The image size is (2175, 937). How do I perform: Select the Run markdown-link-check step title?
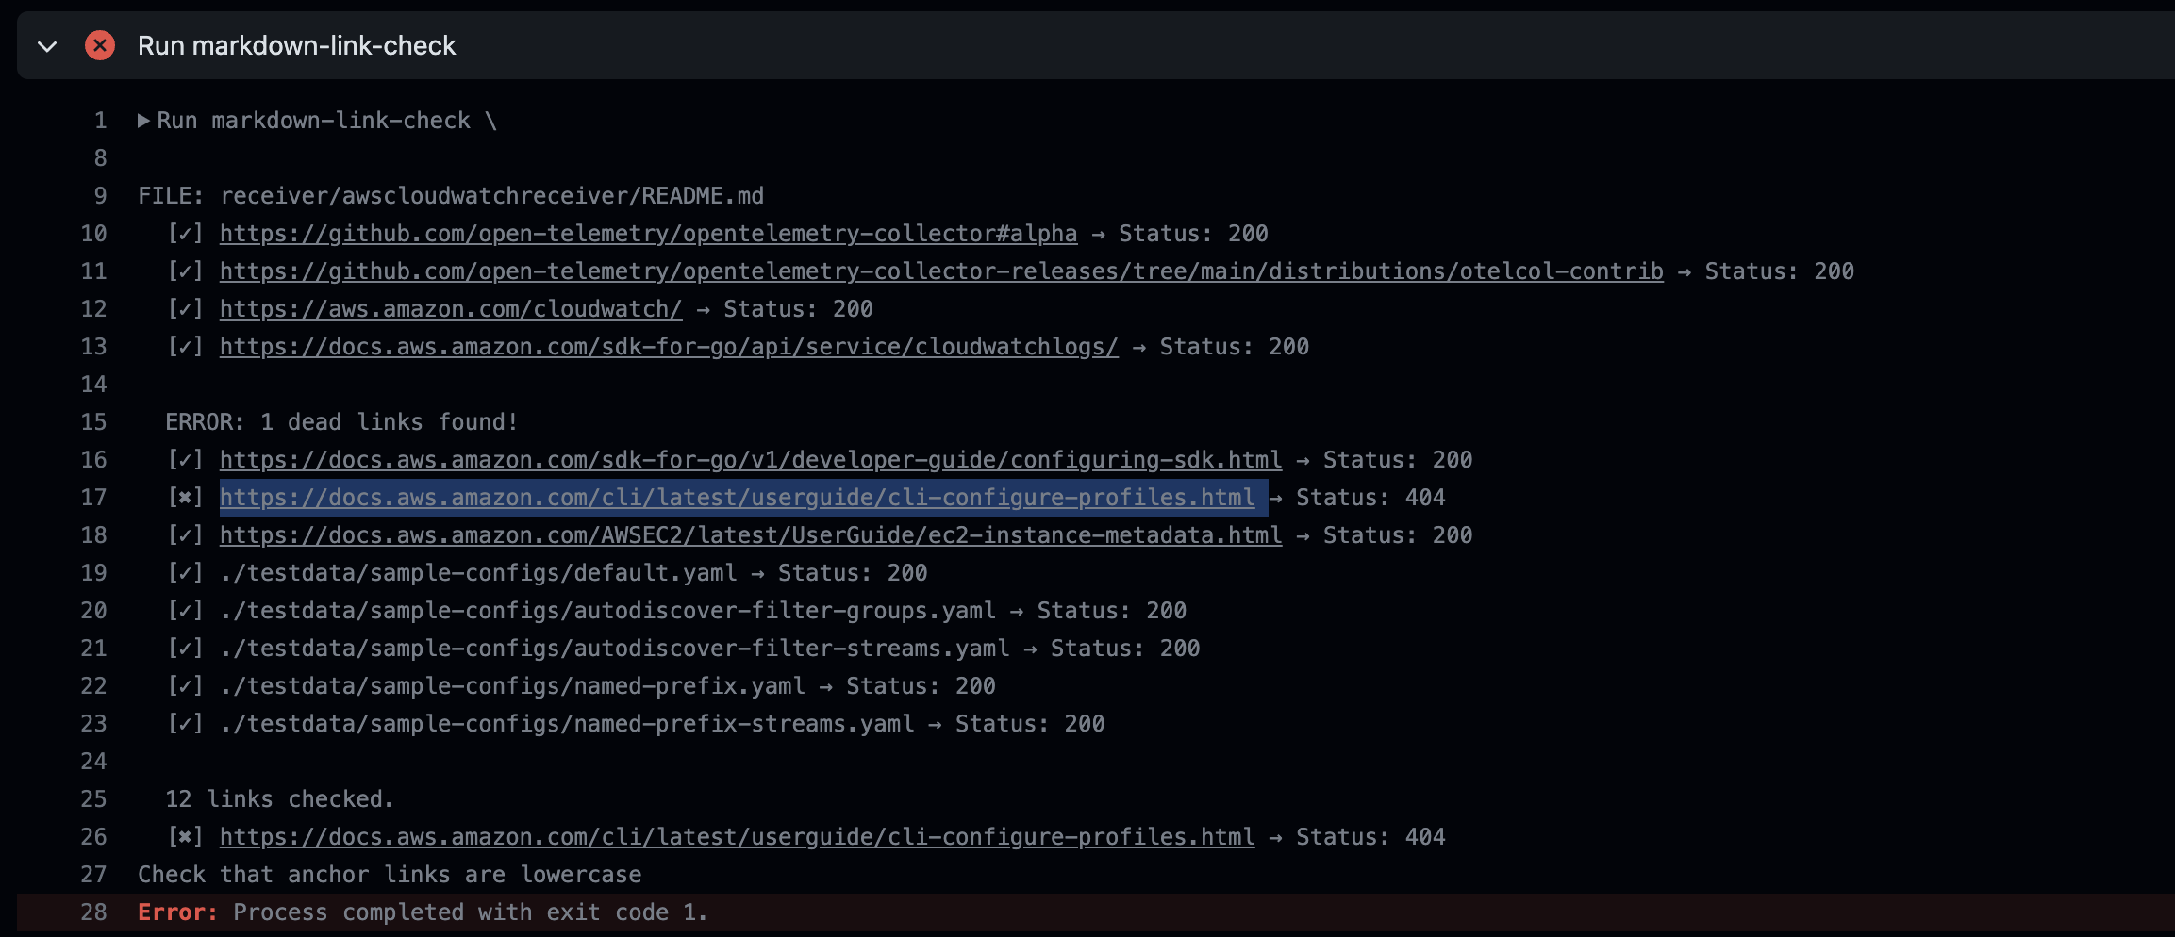pyautogui.click(x=296, y=45)
